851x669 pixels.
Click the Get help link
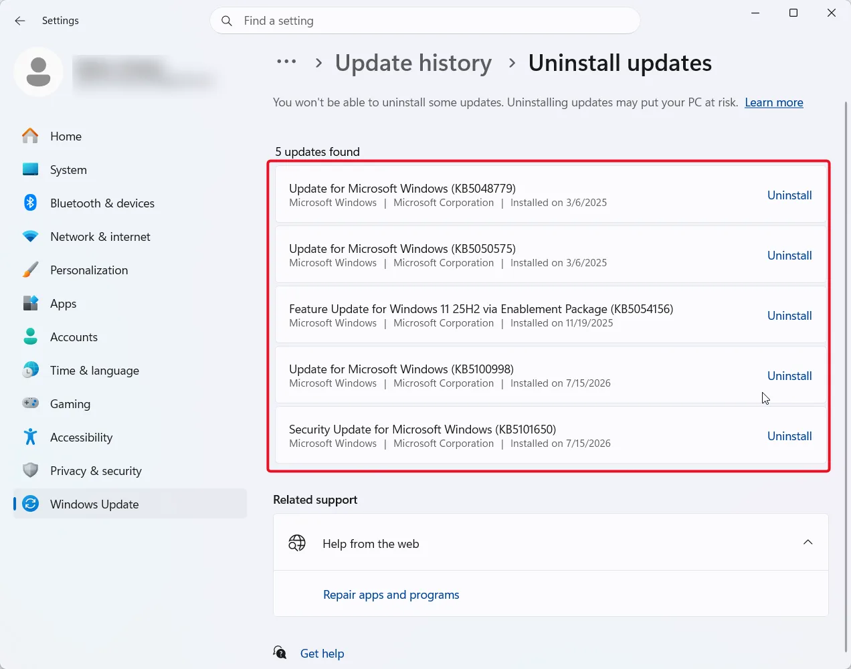[x=322, y=654]
